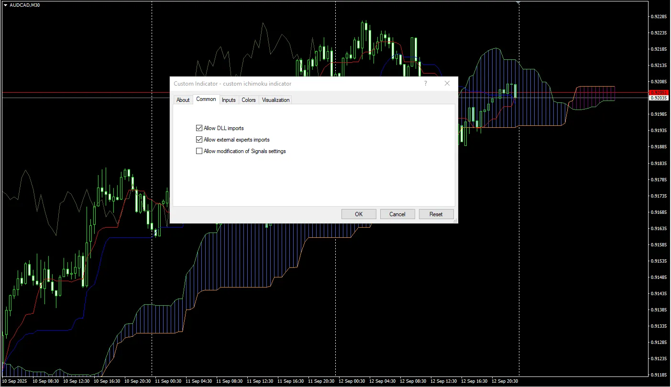Show the Visualization tab
Viewport: 671px width, 387px height.
pos(275,100)
